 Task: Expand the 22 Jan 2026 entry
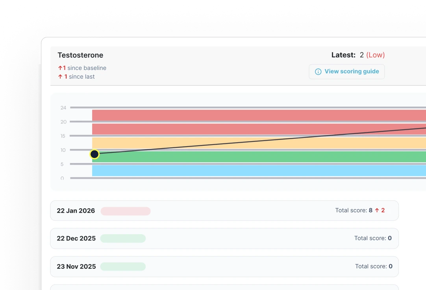pos(224,211)
